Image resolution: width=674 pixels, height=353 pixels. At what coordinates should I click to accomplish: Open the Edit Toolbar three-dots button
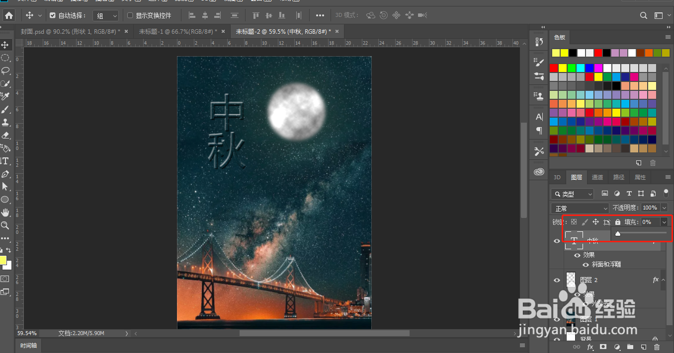[5, 238]
